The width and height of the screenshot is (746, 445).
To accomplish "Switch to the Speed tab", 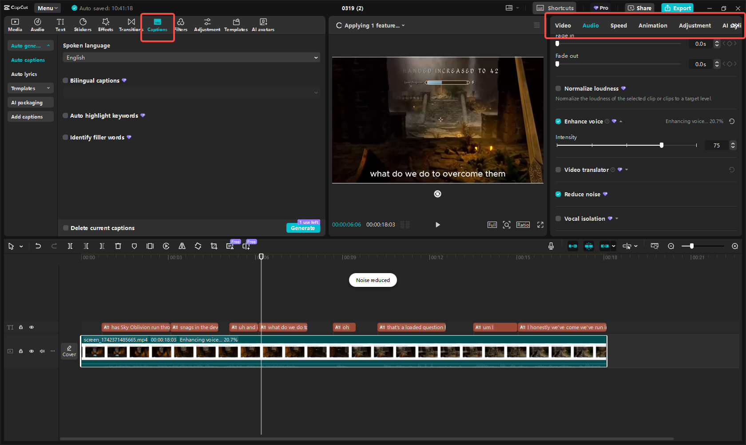I will (x=619, y=26).
